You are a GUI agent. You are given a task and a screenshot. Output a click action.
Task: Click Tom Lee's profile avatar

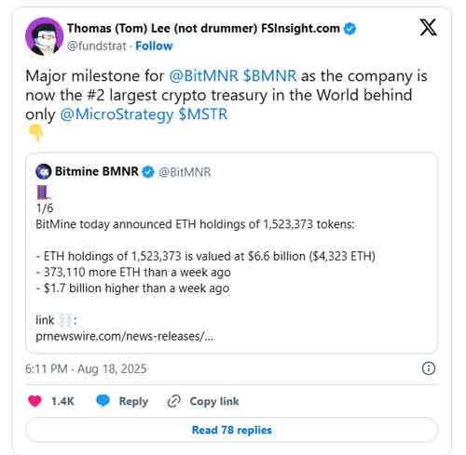[x=45, y=36]
